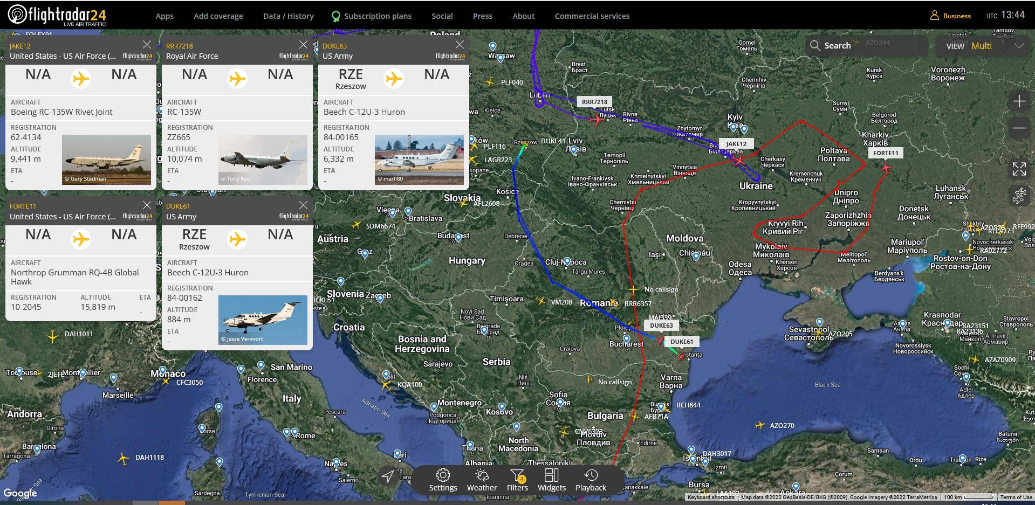Click the VM208 aircraft icon
The width and height of the screenshot is (1035, 505).
pyautogui.click(x=540, y=301)
